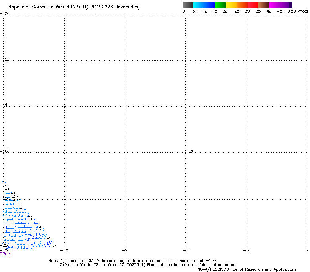
Task: Click the purple '22:14' time stamp
Action: 6,254
